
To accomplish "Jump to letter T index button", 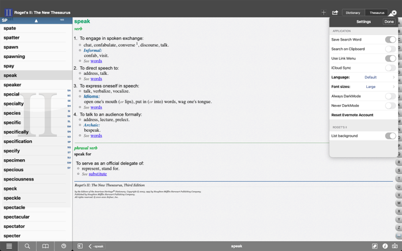I will click(x=399, y=179).
